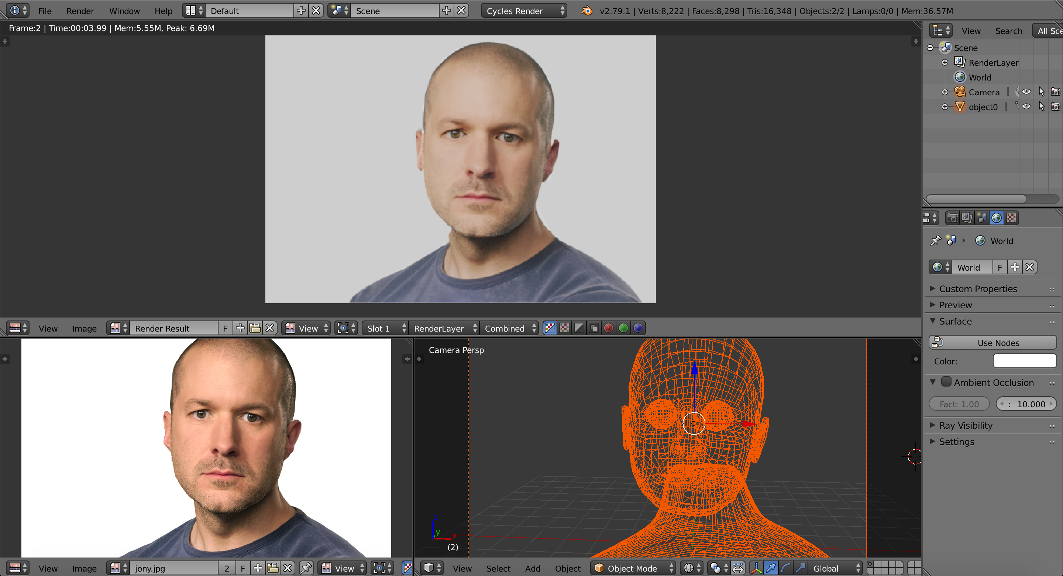This screenshot has width=1063, height=576.
Task: Pin the properties context with pushpin
Action: pos(936,241)
